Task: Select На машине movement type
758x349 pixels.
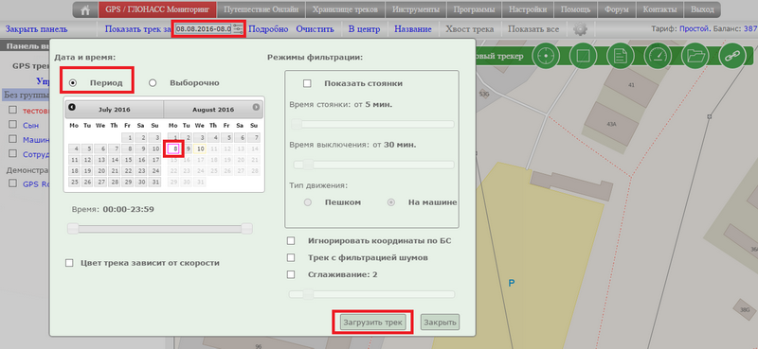Action: 391,202
